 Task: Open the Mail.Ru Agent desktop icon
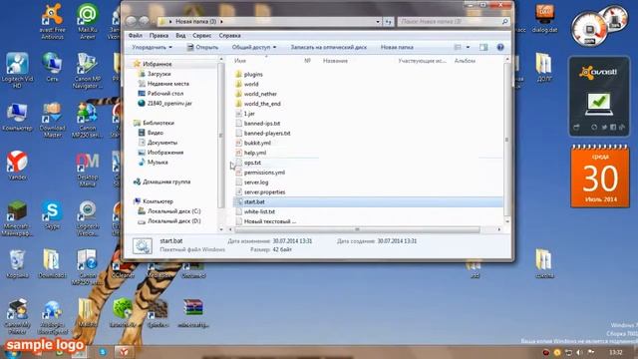click(x=87, y=20)
